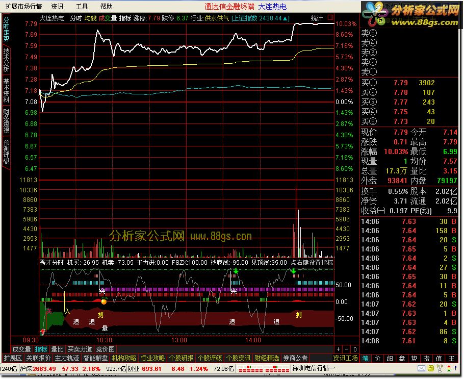Select the 分时走势 sidebar tab
Screen dimensions: 464x379
[x=6, y=29]
